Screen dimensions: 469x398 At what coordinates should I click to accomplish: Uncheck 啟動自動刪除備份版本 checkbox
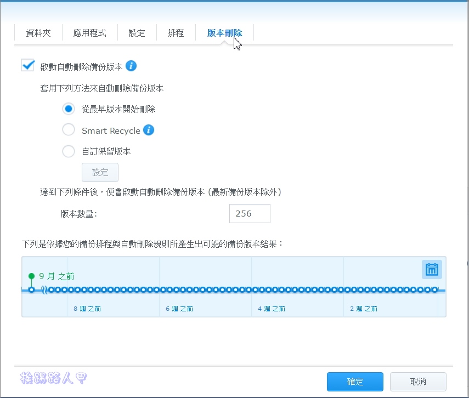tap(28, 65)
